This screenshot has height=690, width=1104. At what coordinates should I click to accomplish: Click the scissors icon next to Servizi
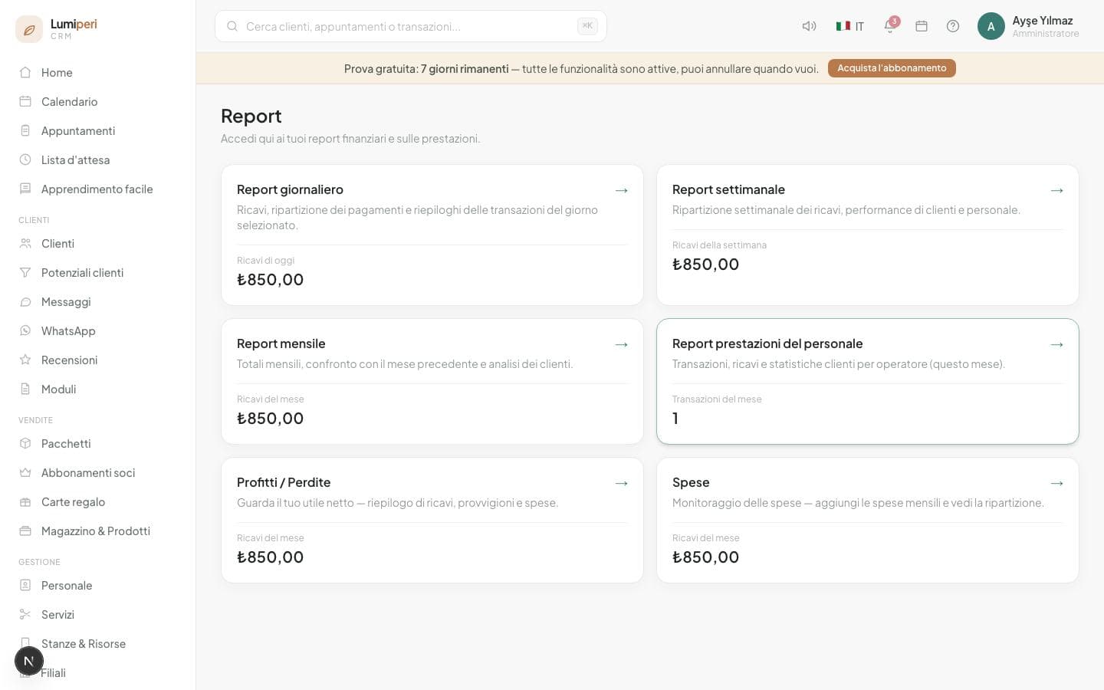(25, 614)
